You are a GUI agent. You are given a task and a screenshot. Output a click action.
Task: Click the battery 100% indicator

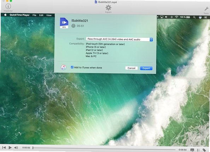click(x=185, y=17)
